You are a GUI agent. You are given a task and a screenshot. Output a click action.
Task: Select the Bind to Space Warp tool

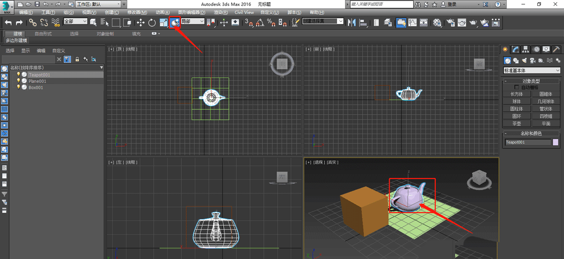click(55, 22)
